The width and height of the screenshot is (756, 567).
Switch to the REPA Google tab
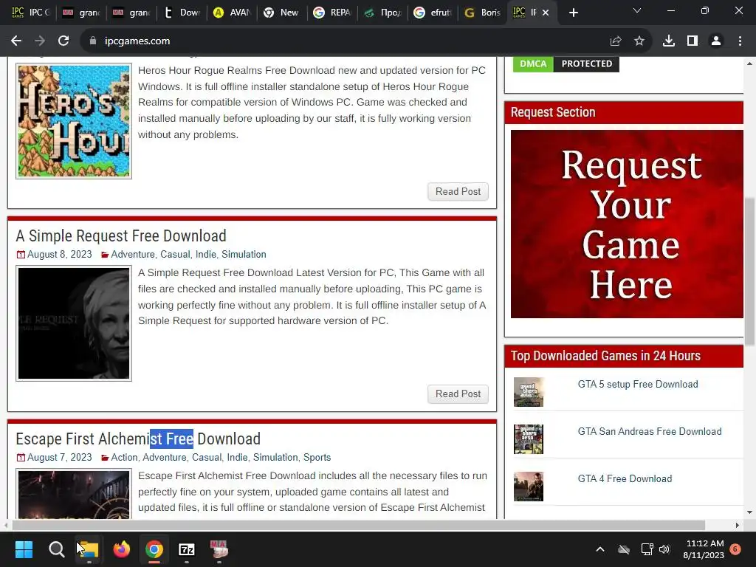click(x=333, y=13)
